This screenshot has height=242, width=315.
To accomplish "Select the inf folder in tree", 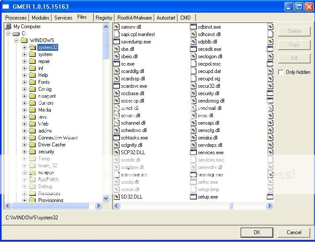I will pyautogui.click(x=40, y=68).
